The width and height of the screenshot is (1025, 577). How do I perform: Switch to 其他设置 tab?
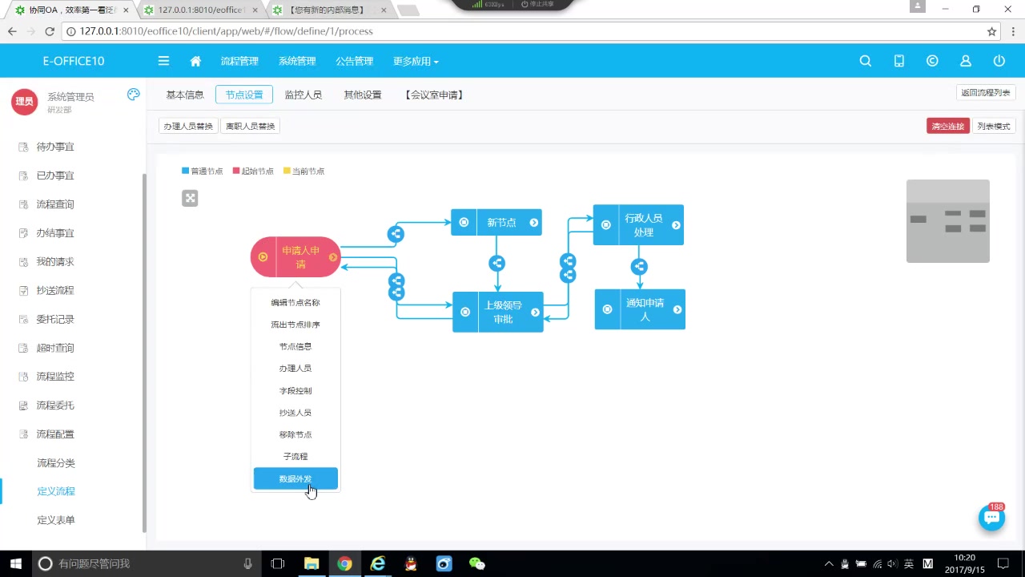pos(363,95)
